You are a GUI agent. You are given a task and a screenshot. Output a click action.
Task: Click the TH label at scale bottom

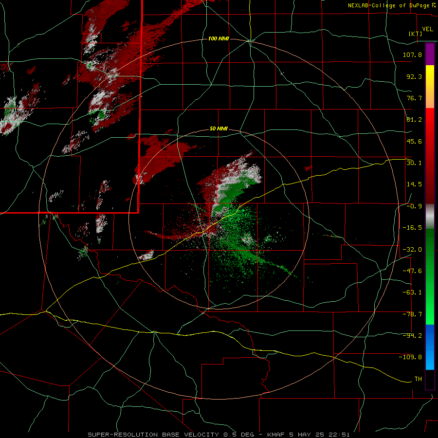(418, 379)
